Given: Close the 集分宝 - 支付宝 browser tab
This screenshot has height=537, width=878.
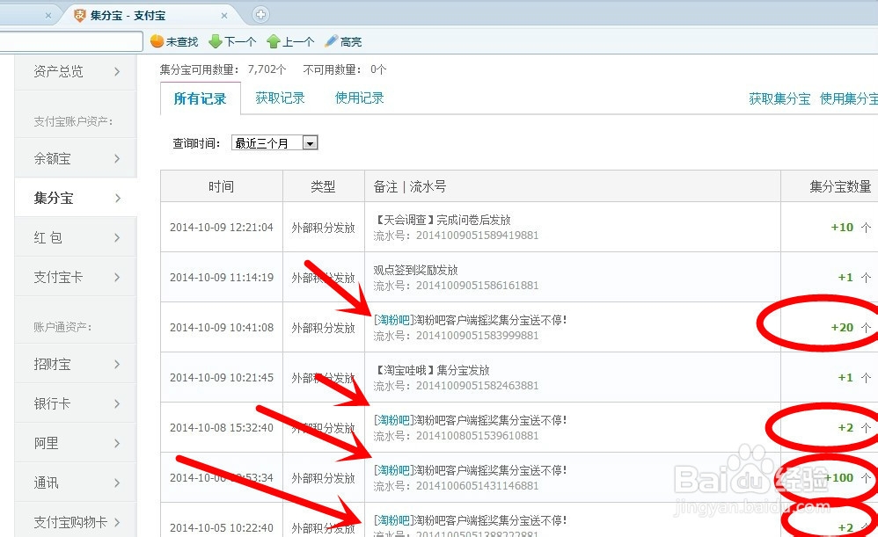Looking at the screenshot, I should click(224, 16).
